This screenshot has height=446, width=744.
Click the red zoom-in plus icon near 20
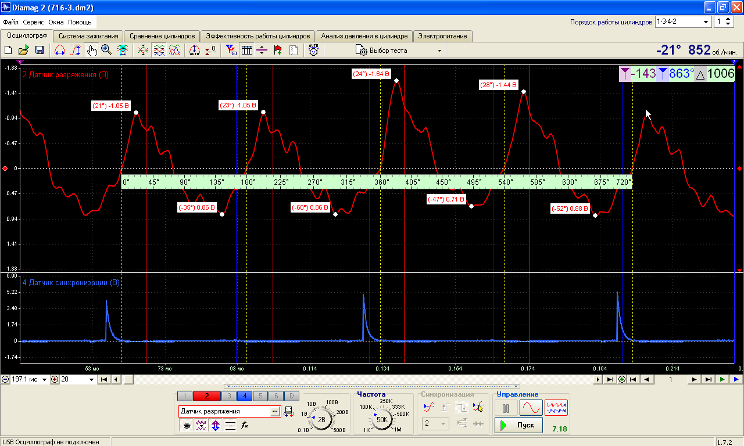pyautogui.click(x=55, y=379)
